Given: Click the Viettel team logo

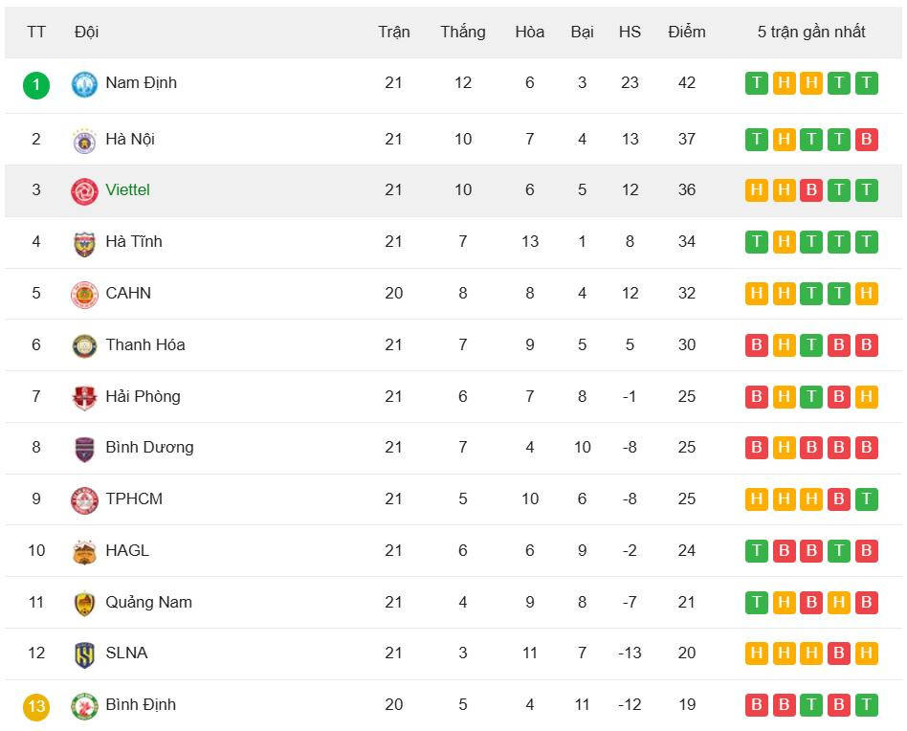Looking at the screenshot, I should pos(84,190).
